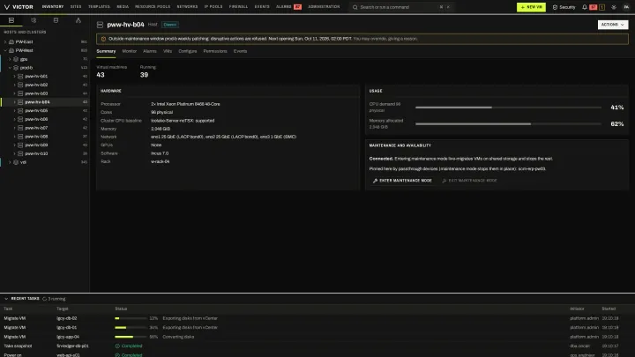Click the prod-b cluster icon
Screen dimensions: 635x357
click(16, 68)
